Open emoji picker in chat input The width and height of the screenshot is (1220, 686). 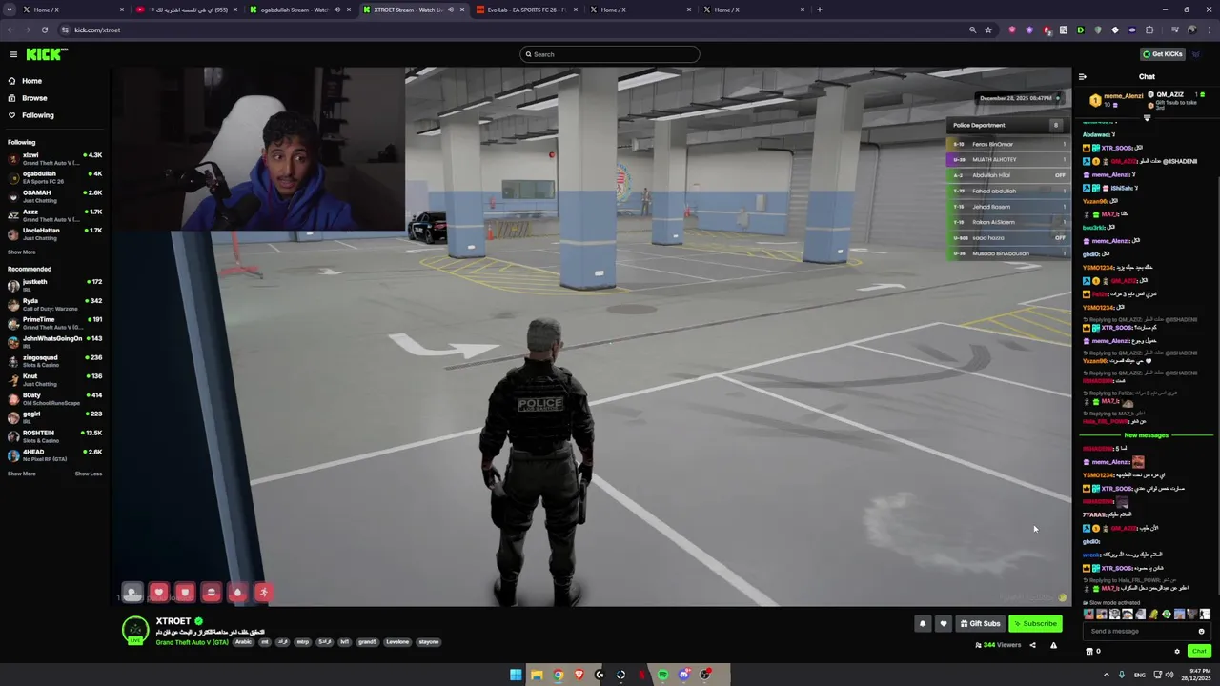click(1201, 631)
